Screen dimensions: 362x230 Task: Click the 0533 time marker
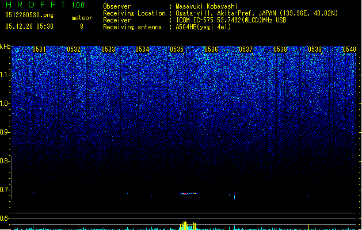[x=108, y=49]
